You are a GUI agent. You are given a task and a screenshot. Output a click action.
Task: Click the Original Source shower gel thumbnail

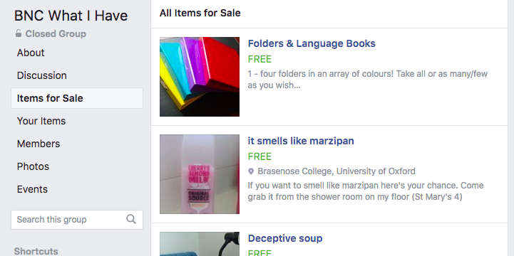pyautogui.click(x=200, y=174)
